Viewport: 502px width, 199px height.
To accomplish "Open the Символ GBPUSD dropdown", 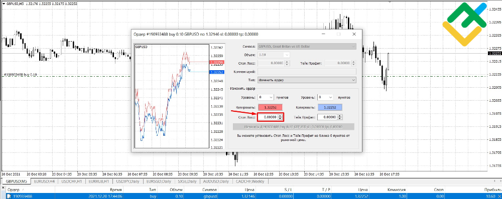I will click(x=307, y=47).
